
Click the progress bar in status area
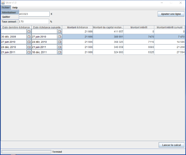[x=26, y=152]
